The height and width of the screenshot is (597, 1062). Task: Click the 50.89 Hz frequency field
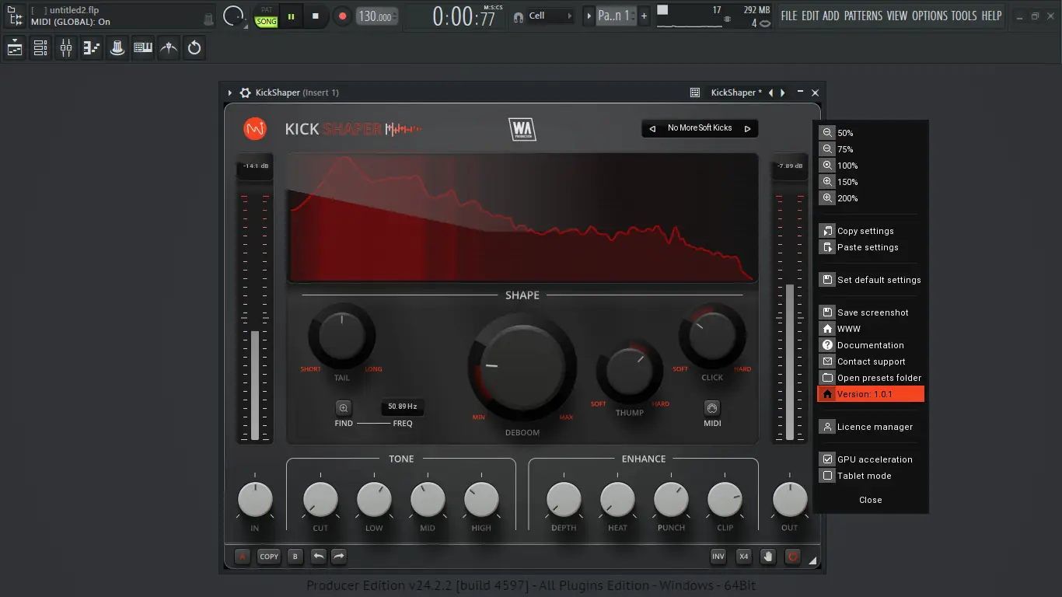pos(403,407)
